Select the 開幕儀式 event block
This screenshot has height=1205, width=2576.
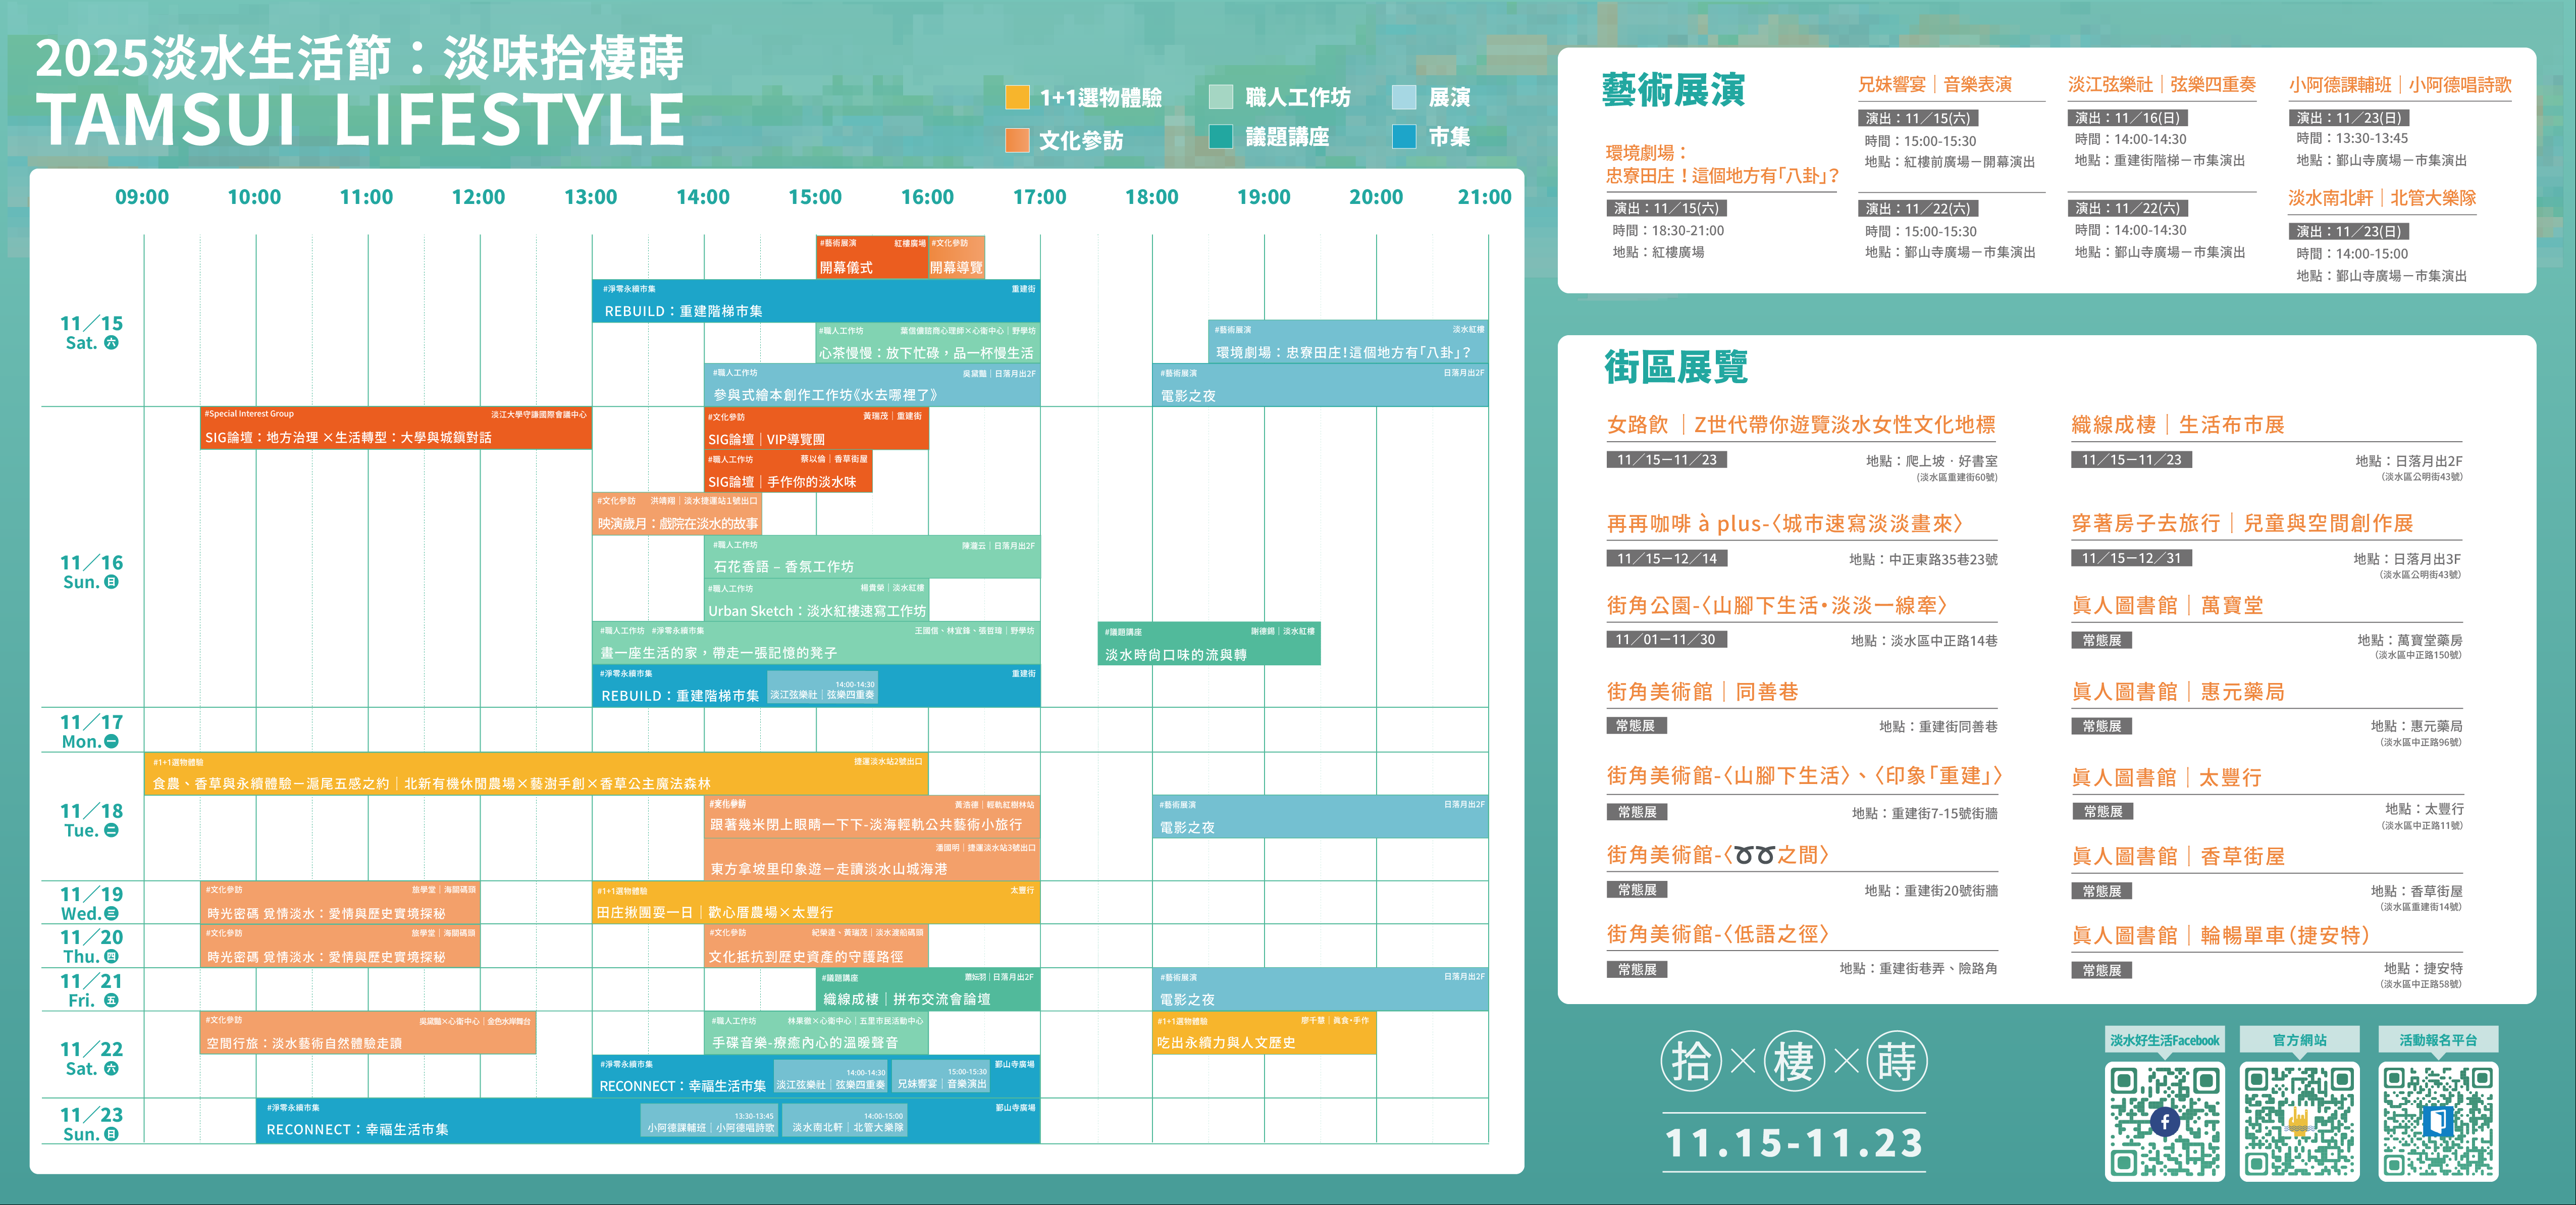[x=871, y=258]
